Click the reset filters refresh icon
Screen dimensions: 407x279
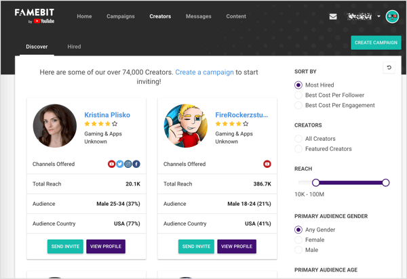(389, 68)
